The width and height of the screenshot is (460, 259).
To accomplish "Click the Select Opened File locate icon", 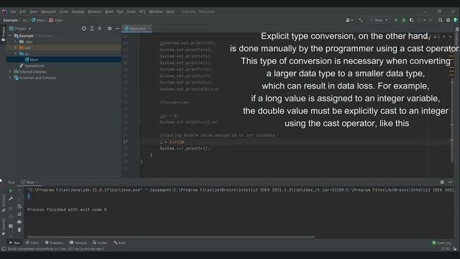I will pos(84,29).
